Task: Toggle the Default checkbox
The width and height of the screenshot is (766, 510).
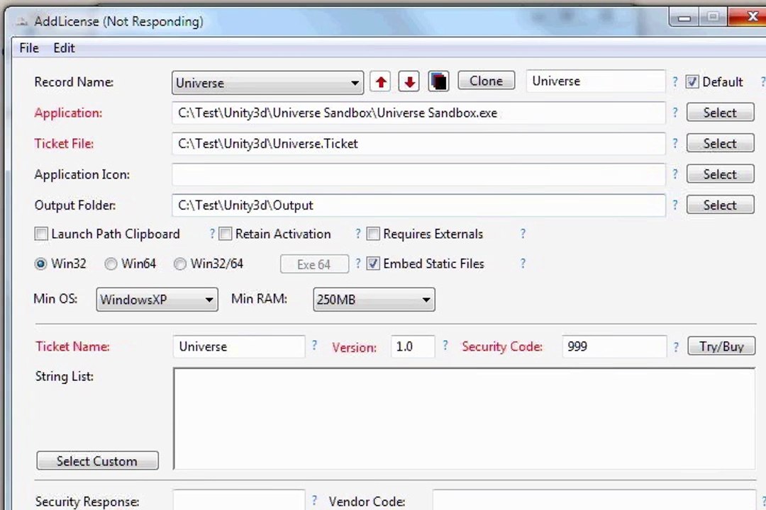Action: 692,81
